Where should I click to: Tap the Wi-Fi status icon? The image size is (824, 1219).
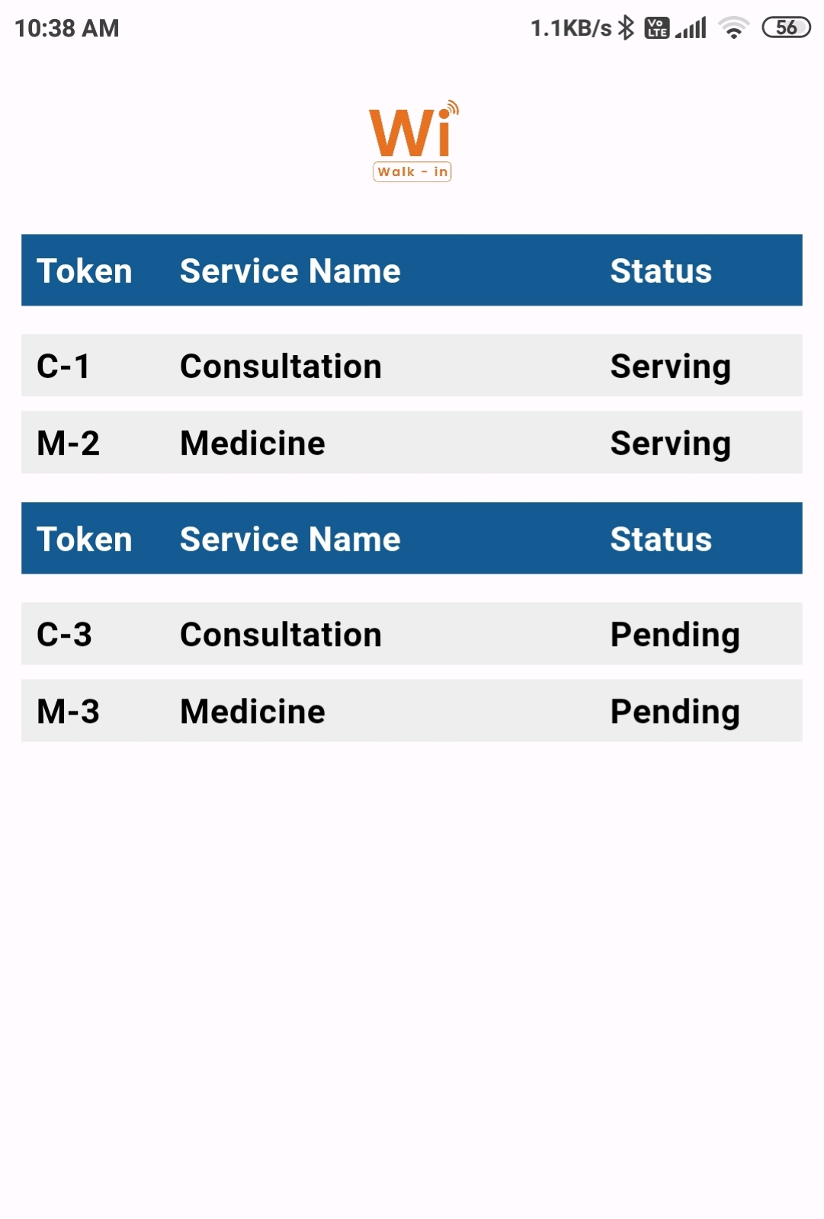pyautogui.click(x=733, y=27)
